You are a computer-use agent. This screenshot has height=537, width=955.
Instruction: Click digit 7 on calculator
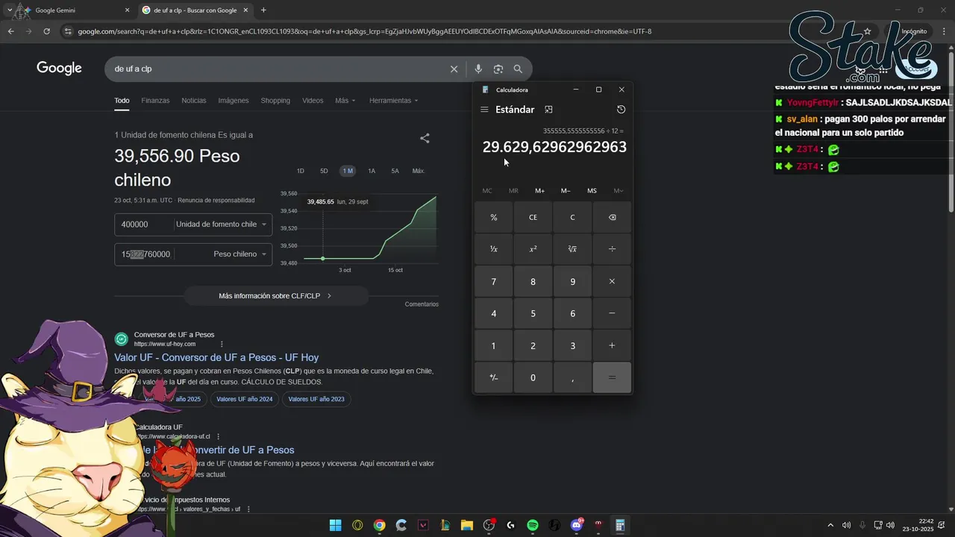point(493,281)
